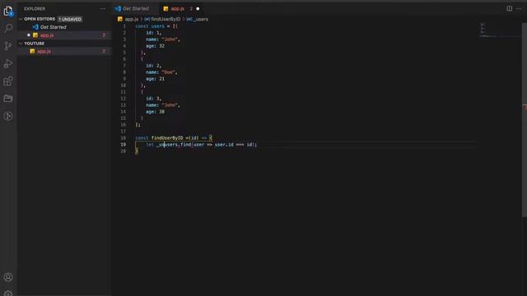Click the EXPLORER panel title

(x=35, y=9)
